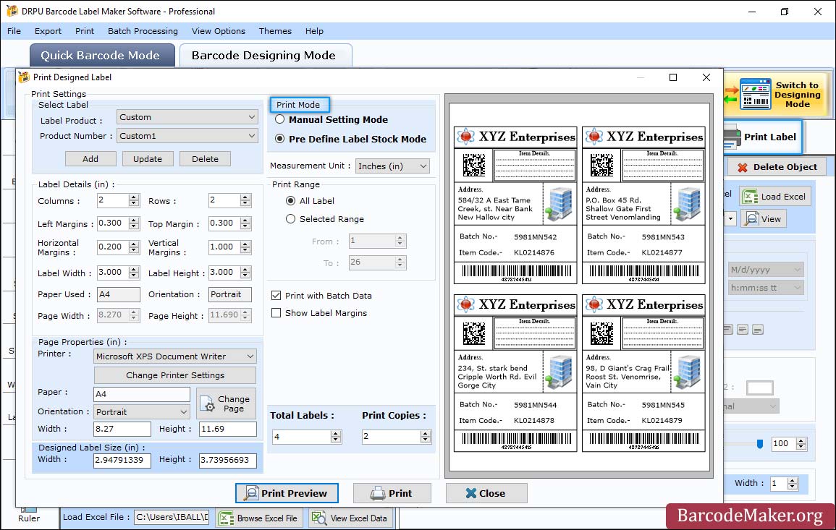Viewport: 836px width, 530px height.
Task: Increase the Left Margins value
Action: coord(134,220)
